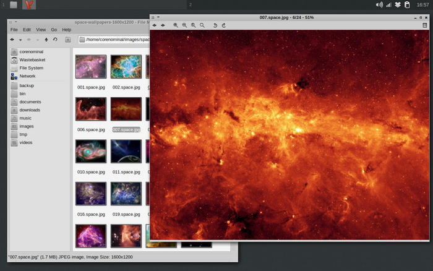
Task: Select the 001.space.jpg thumbnail
Action: [x=91, y=67]
